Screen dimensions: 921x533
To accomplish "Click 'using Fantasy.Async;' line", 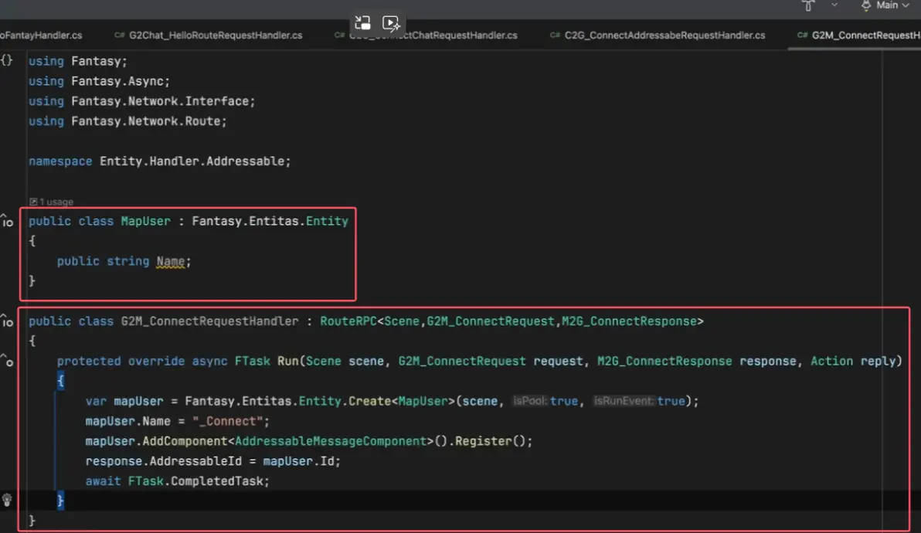I will click(99, 81).
